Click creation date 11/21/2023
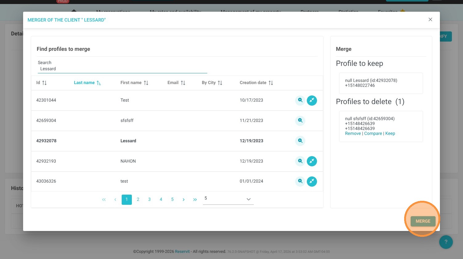 pos(251,121)
